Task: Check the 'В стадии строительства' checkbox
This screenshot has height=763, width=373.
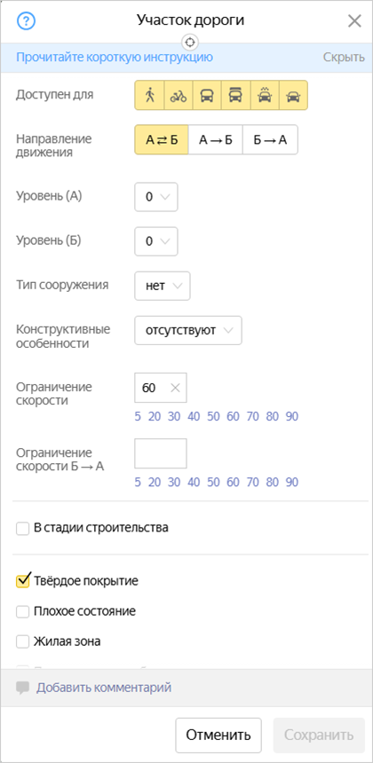Action: (23, 528)
